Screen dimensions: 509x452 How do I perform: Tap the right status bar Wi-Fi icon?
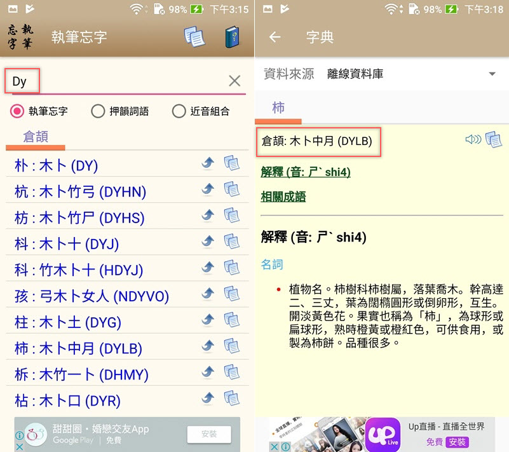tap(391, 9)
